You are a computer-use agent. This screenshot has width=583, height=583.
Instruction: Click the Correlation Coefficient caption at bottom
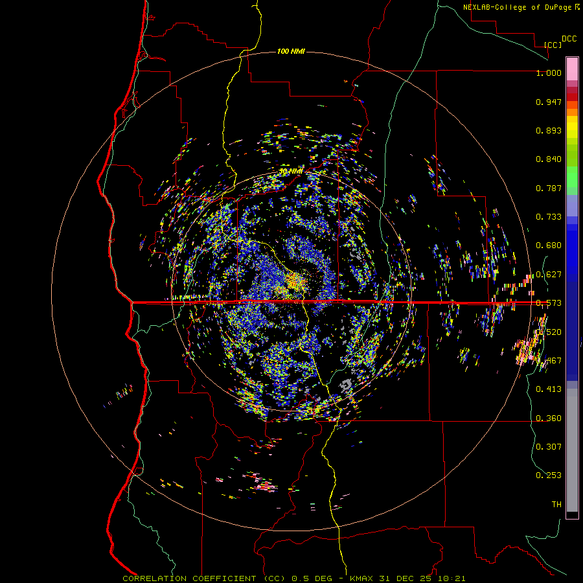coord(293,578)
